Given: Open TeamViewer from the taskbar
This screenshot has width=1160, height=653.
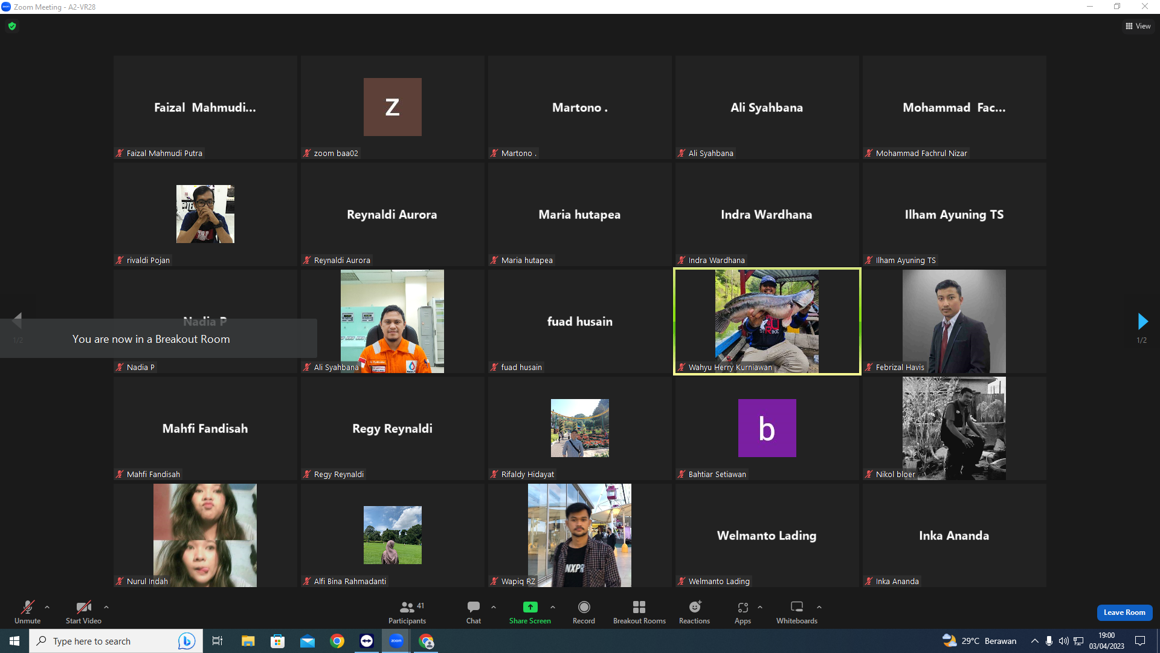Looking at the screenshot, I should (x=367, y=641).
